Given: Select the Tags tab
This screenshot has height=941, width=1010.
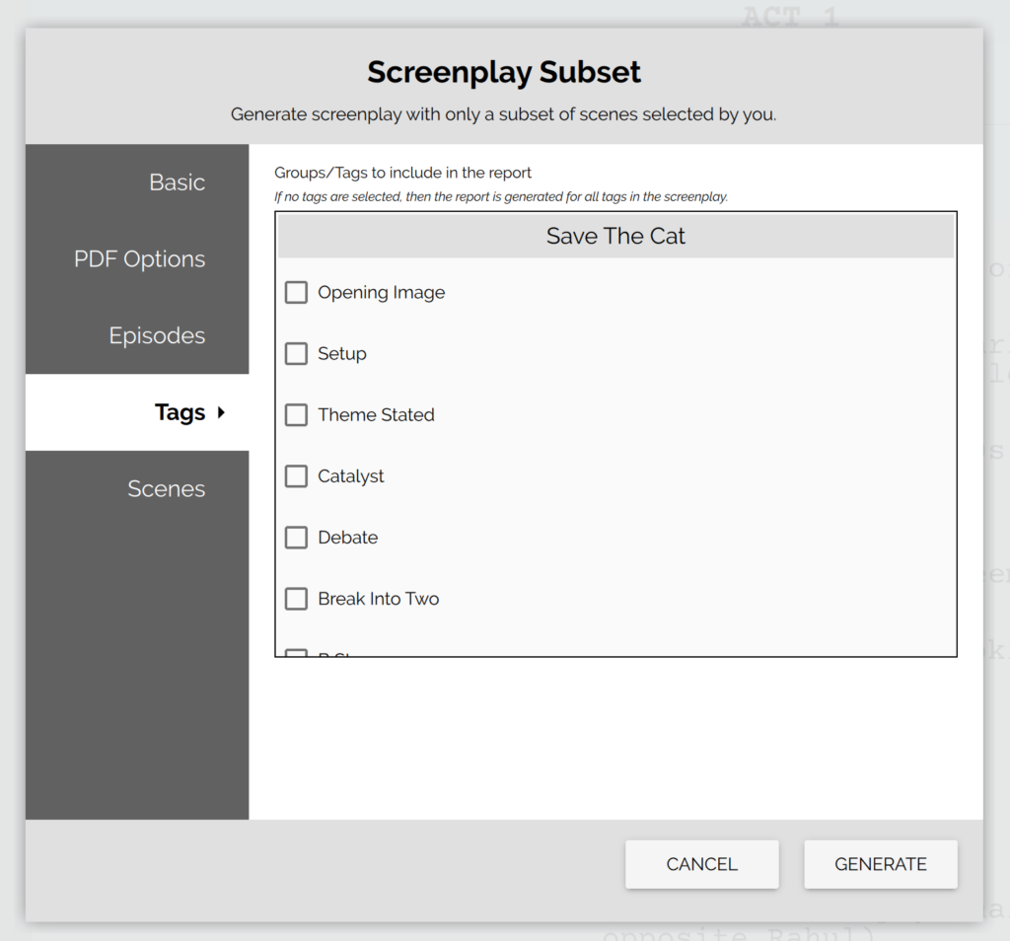Looking at the screenshot, I should tap(180, 412).
